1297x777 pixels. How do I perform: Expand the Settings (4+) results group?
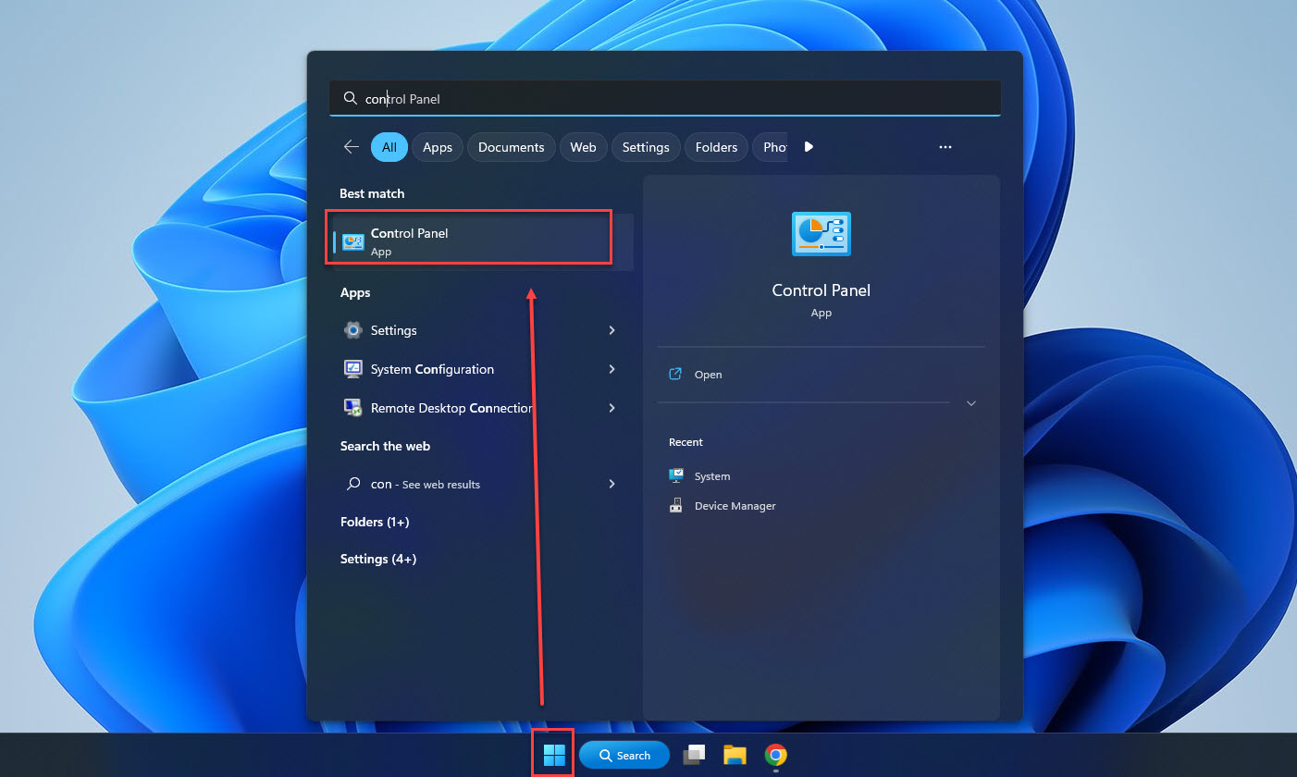[x=378, y=559]
